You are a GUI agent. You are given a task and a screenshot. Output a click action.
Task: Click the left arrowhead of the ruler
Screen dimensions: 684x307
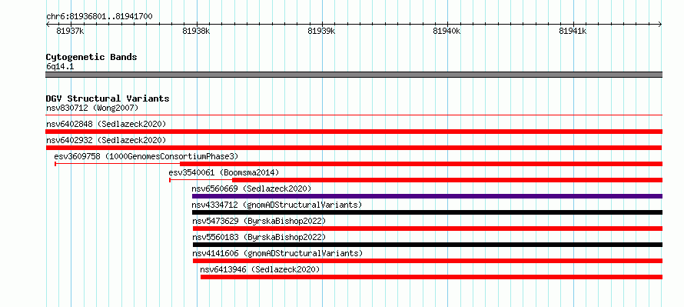point(48,25)
